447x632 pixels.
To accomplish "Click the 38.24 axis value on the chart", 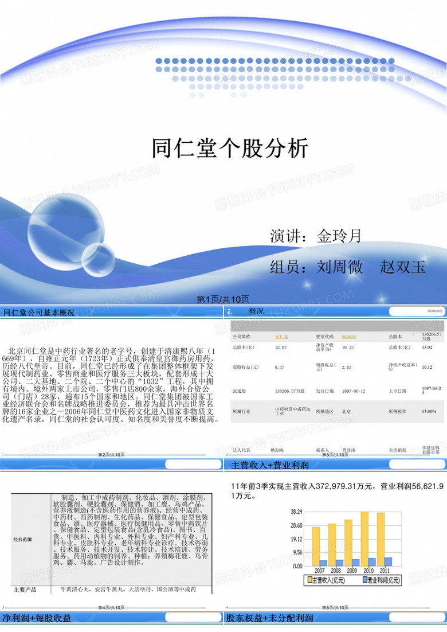I will 296,512.
